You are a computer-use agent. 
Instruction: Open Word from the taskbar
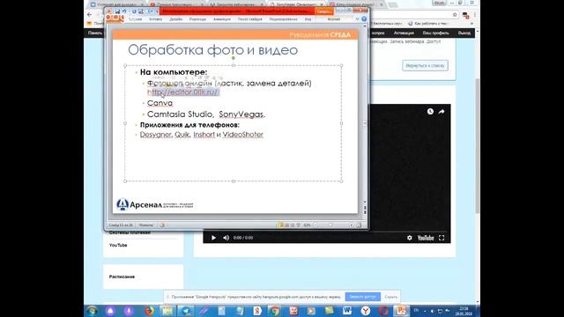click(347, 311)
